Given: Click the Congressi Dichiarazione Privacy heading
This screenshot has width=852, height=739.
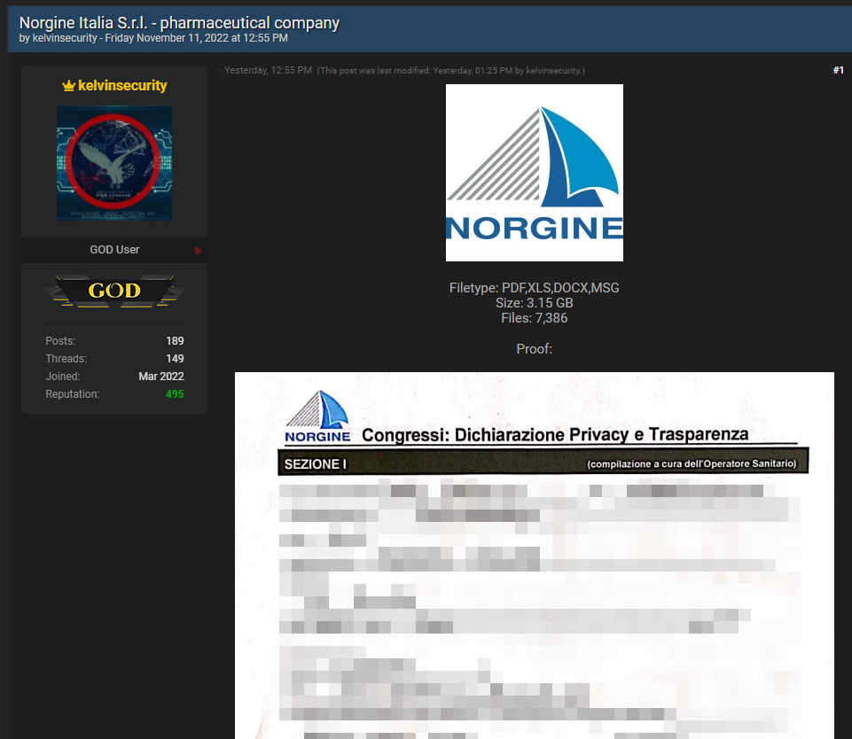Looking at the screenshot, I should tap(555, 435).
